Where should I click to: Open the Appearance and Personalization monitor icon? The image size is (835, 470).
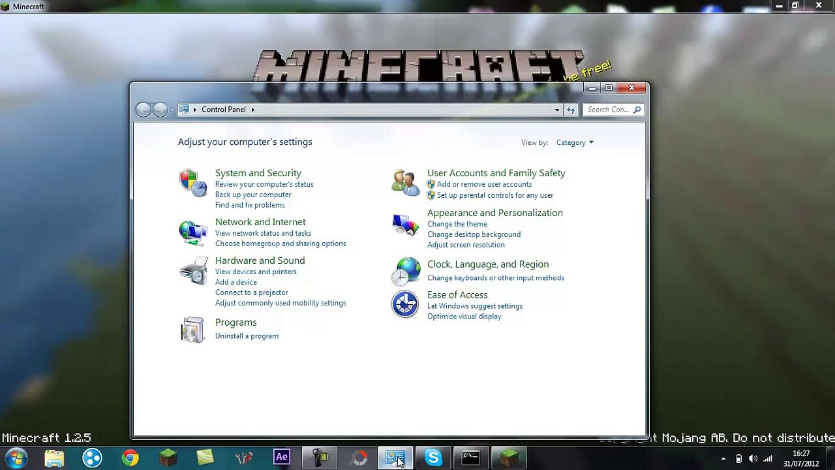coord(405,225)
